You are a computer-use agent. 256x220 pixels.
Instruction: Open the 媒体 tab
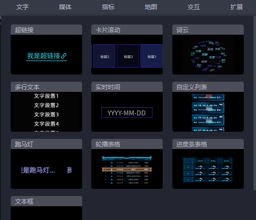[x=65, y=7]
